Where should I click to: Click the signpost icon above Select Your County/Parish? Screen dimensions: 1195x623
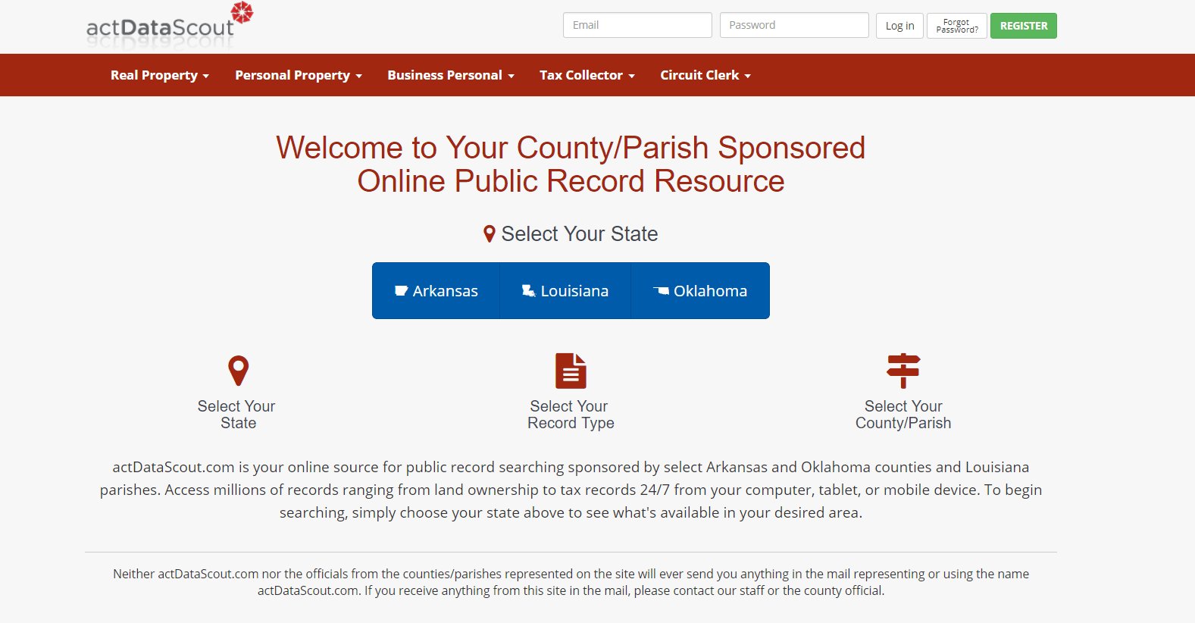coord(903,371)
